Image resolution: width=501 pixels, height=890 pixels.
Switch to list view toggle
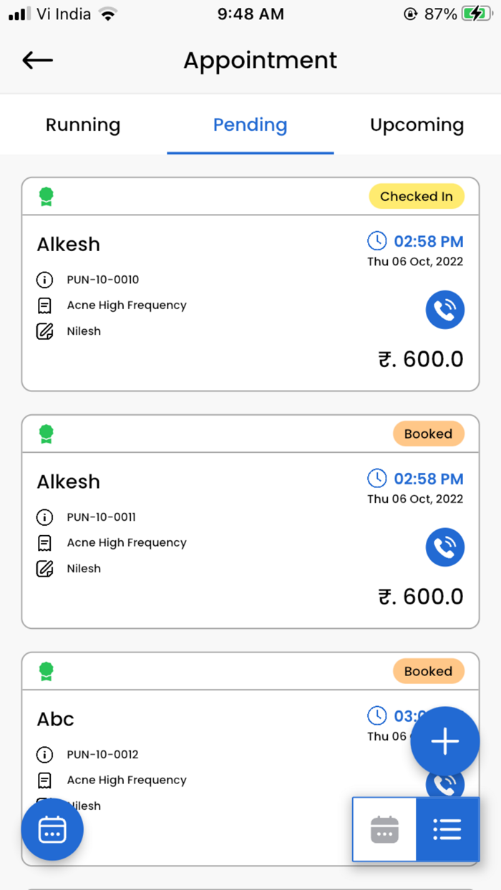point(447,830)
